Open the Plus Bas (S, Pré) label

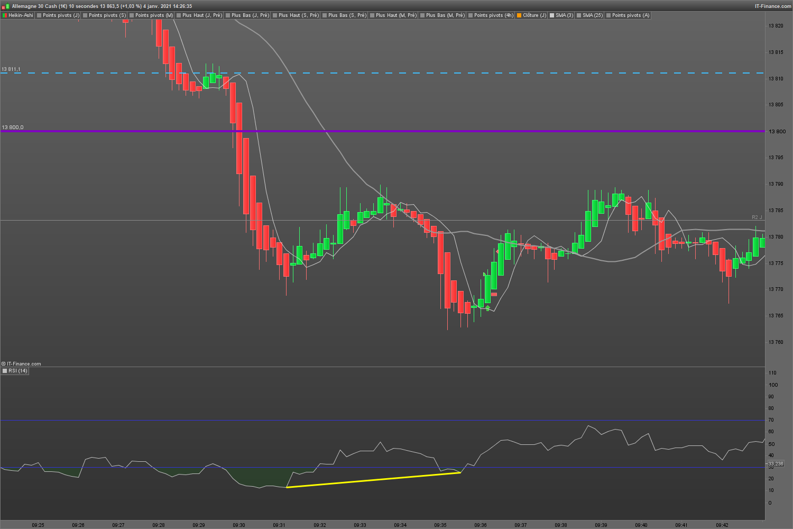[x=347, y=15]
